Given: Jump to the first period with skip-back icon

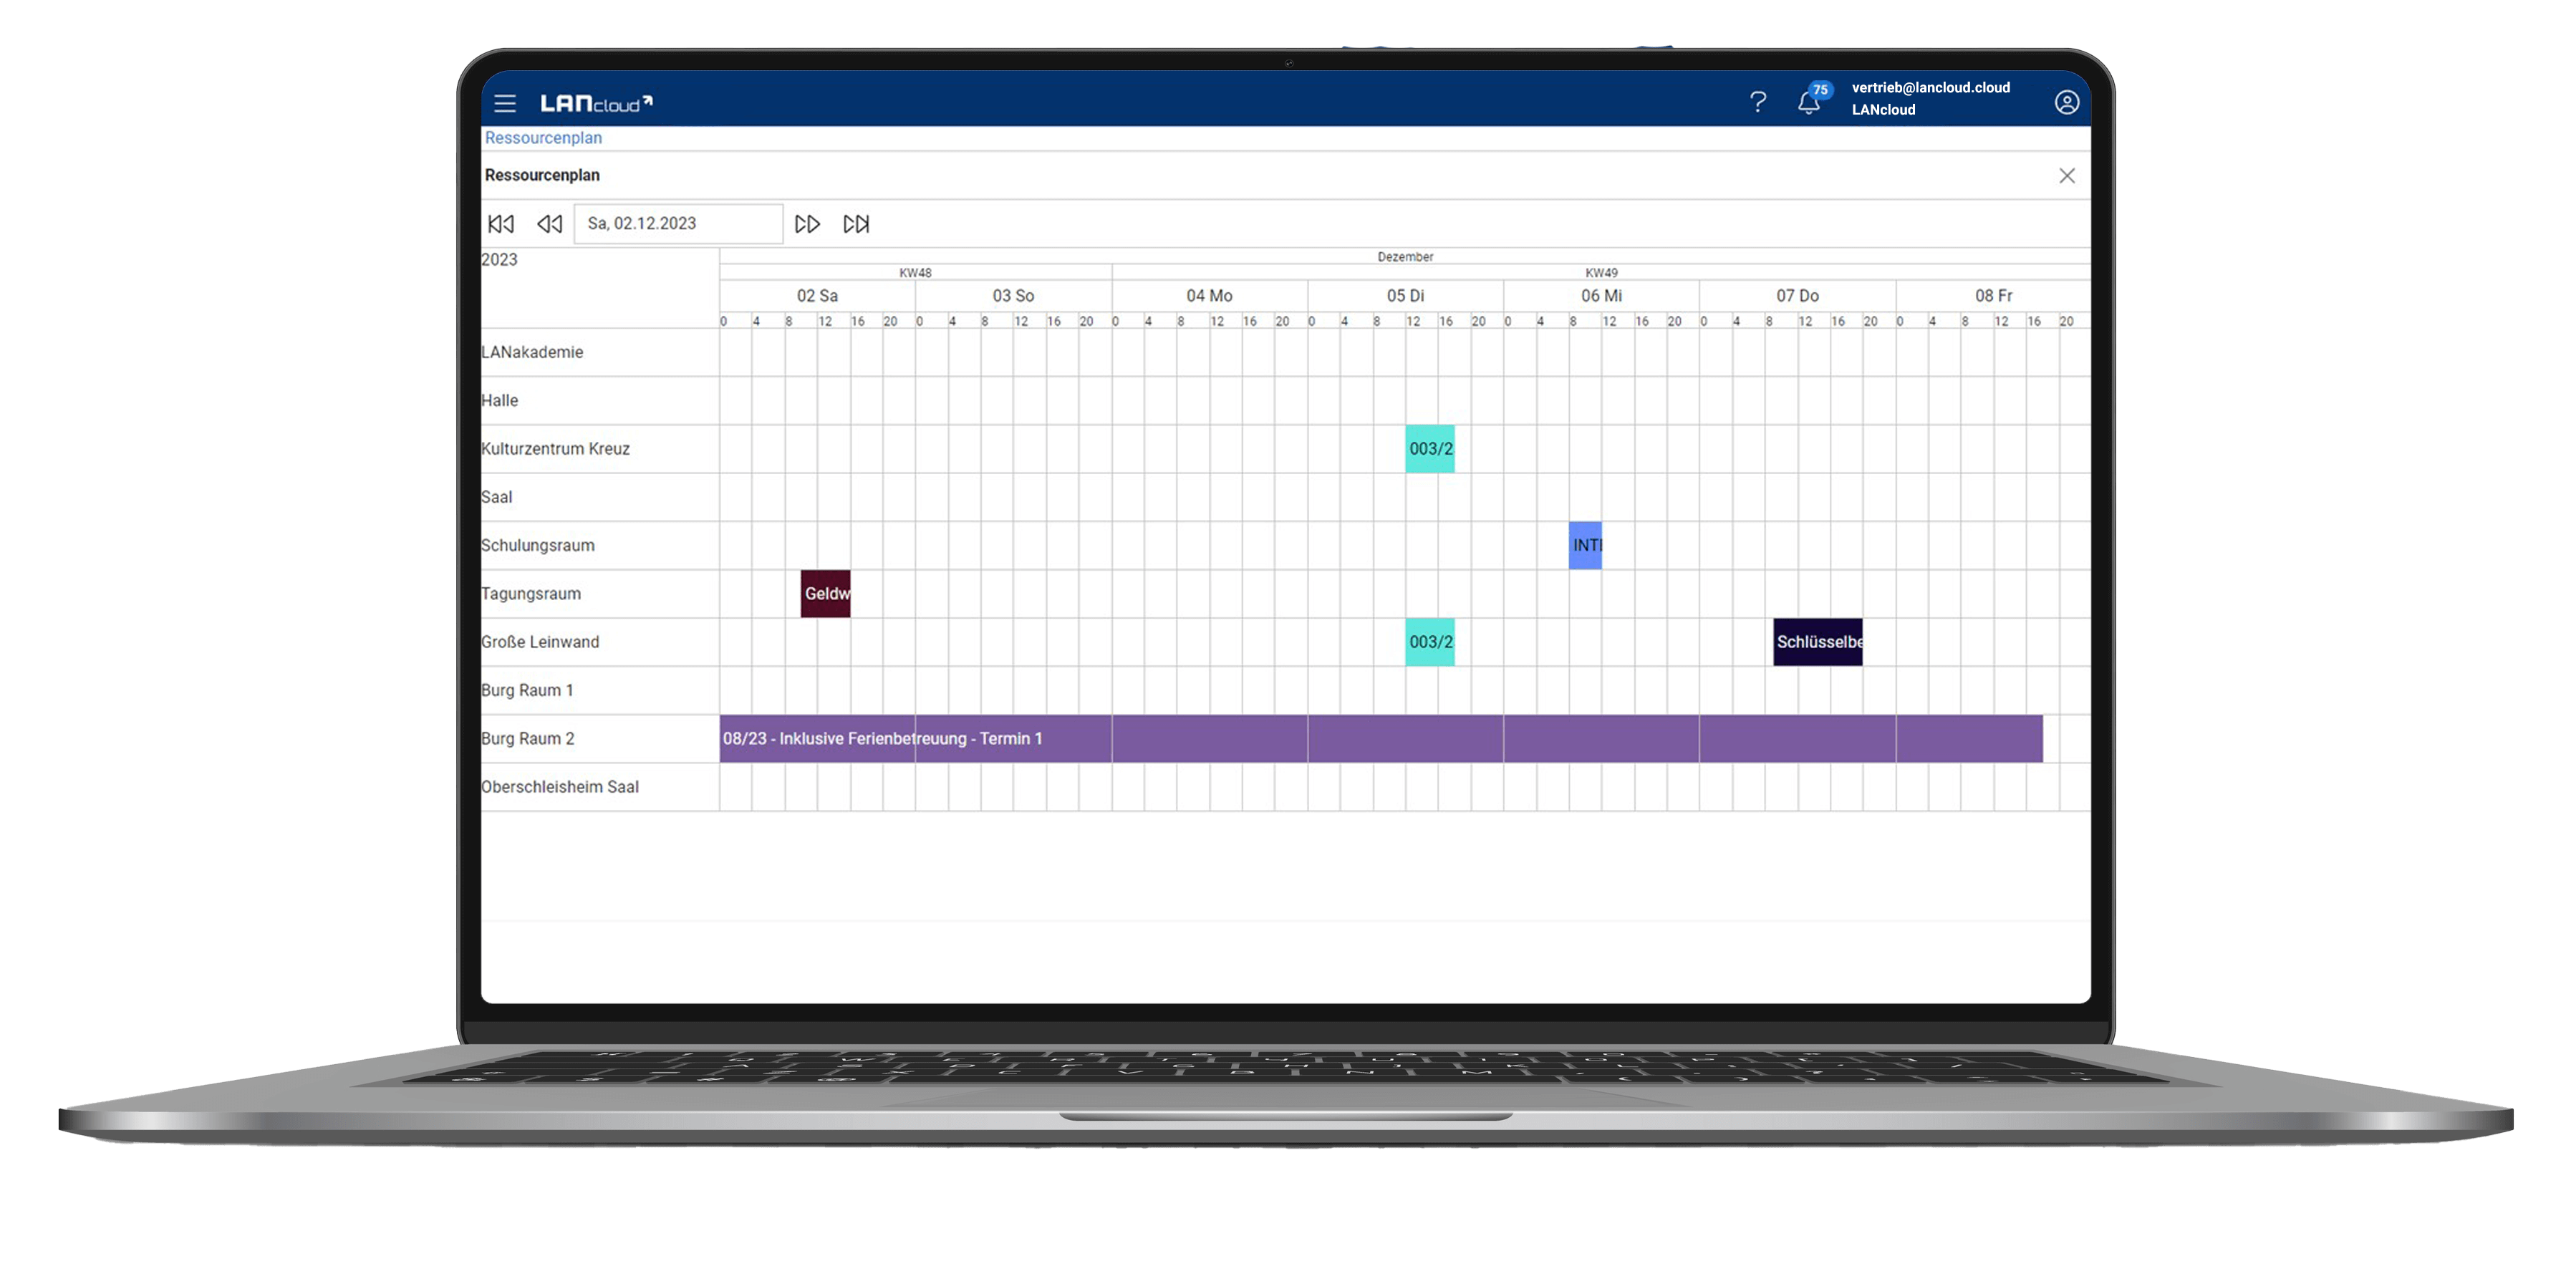Looking at the screenshot, I should [x=501, y=224].
